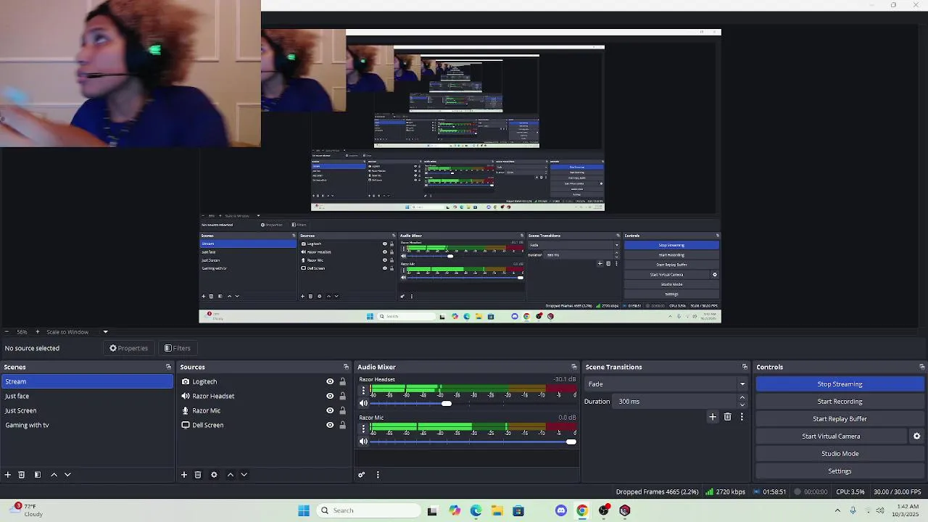The width and height of the screenshot is (928, 522).
Task: Mute the Razor Headset audio
Action: 364,404
